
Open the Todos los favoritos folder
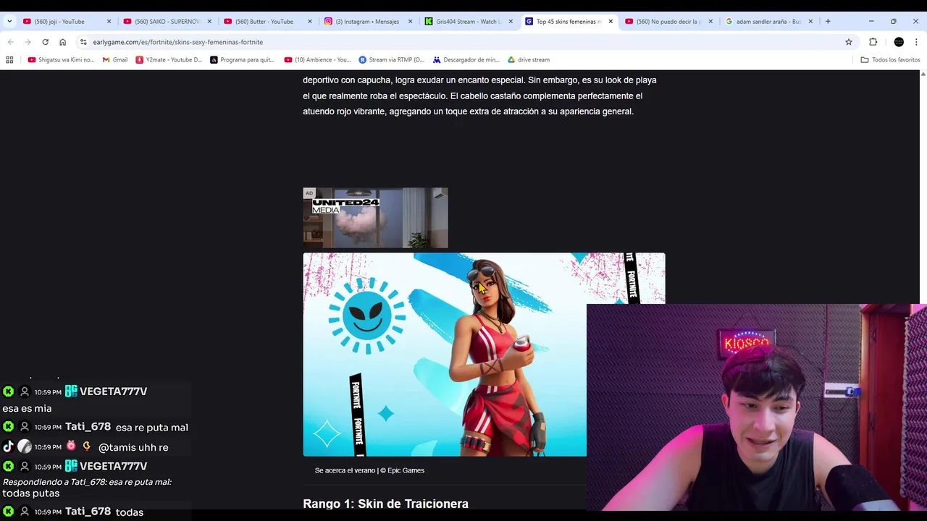click(890, 59)
